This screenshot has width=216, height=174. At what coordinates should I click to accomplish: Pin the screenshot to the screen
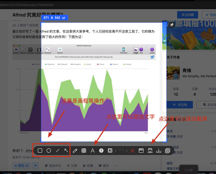coord(172,25)
